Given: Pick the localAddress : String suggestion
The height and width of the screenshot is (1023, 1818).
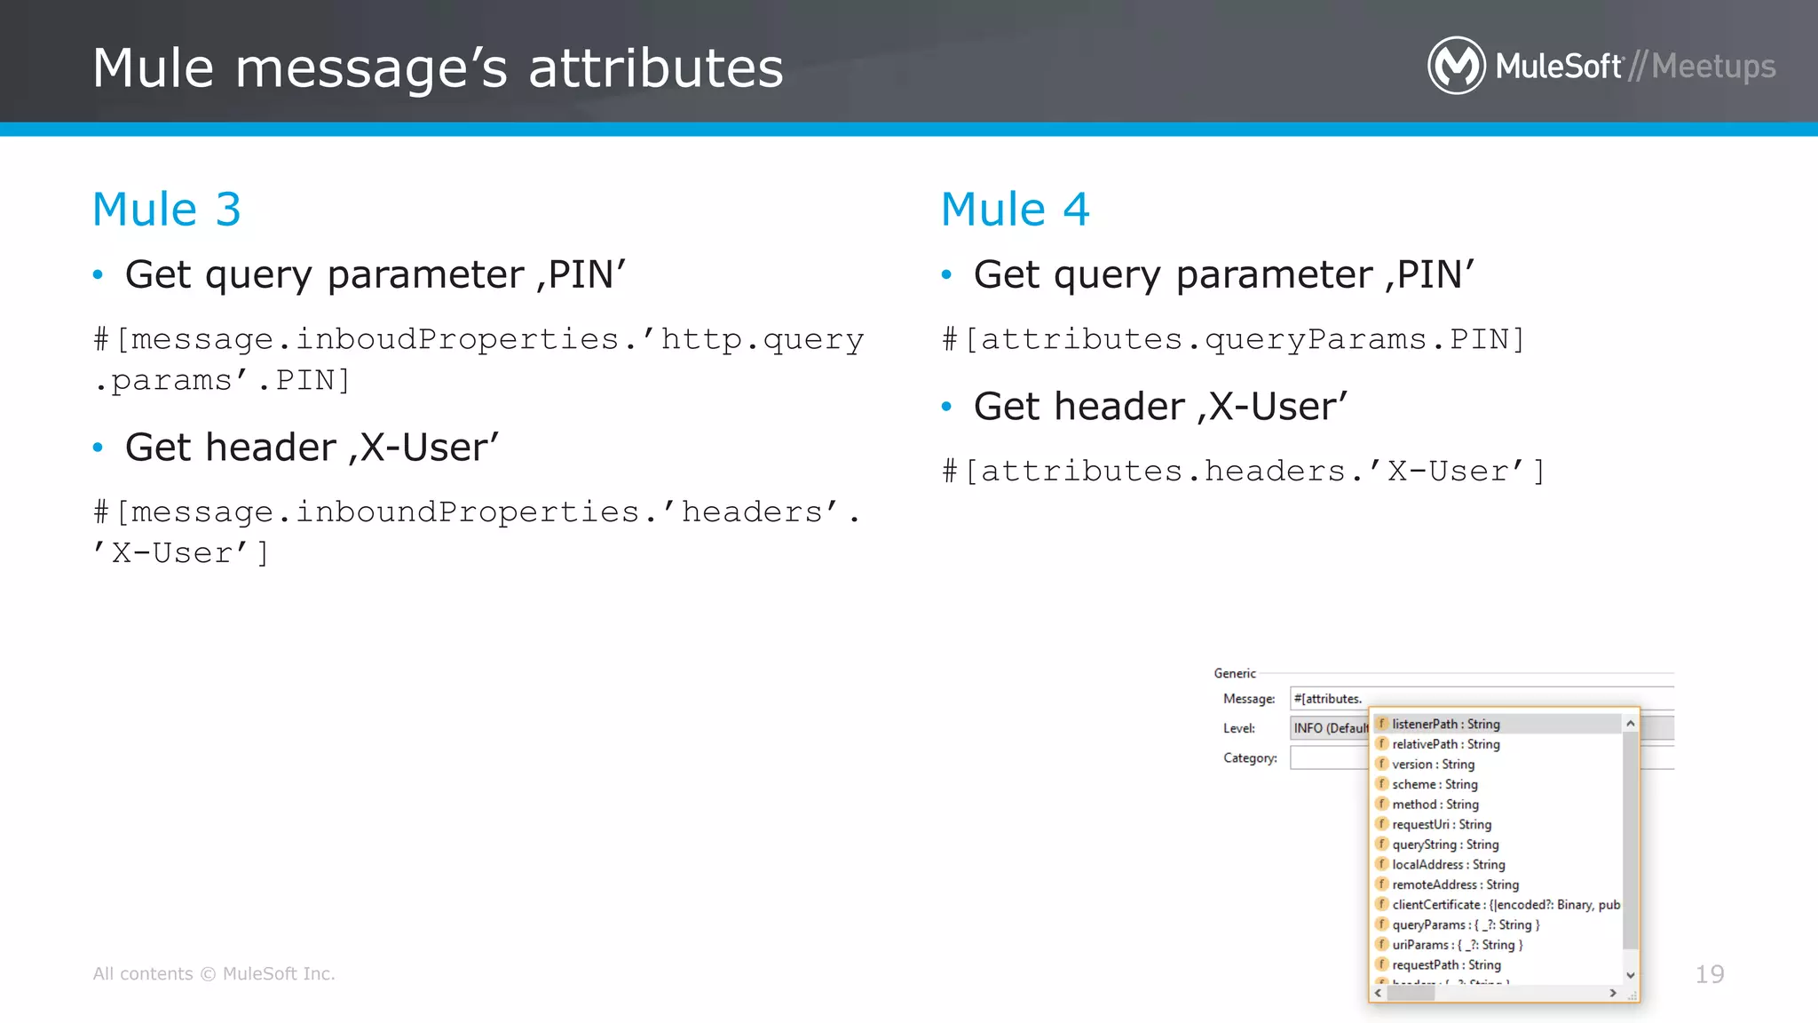Looking at the screenshot, I should (x=1497, y=864).
